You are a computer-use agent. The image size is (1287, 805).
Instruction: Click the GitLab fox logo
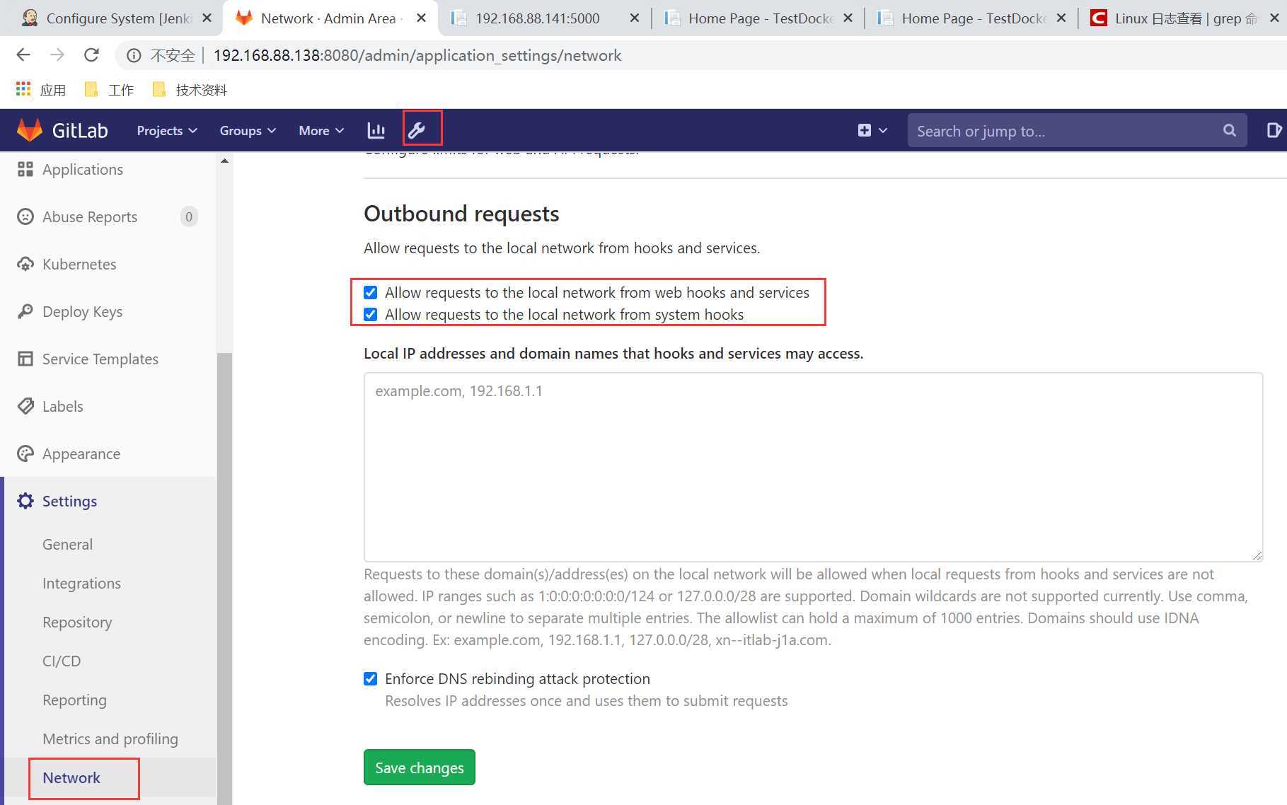(x=30, y=130)
